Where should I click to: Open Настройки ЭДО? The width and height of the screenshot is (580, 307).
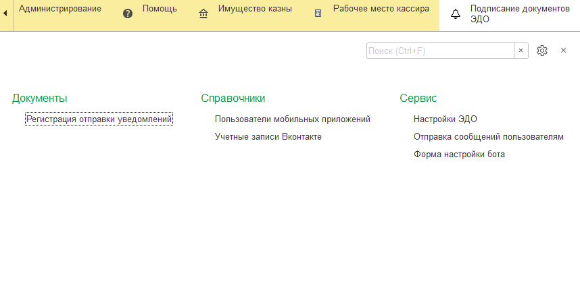point(445,119)
